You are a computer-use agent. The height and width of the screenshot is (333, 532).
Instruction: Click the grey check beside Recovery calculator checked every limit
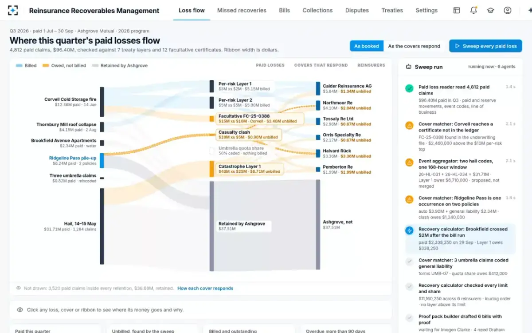(409, 286)
